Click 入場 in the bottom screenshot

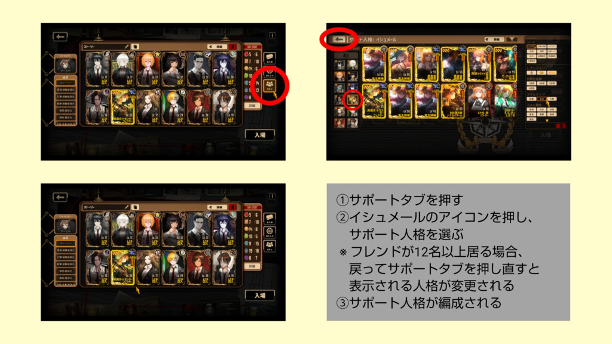tap(260, 295)
